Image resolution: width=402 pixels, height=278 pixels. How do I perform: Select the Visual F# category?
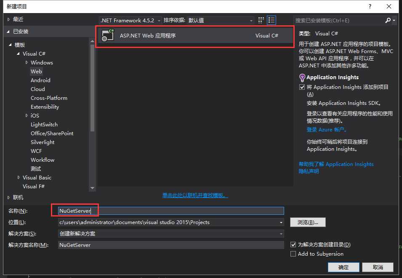[x=34, y=187]
